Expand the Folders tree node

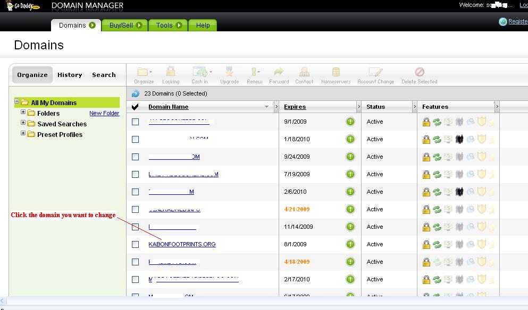pyautogui.click(x=23, y=111)
